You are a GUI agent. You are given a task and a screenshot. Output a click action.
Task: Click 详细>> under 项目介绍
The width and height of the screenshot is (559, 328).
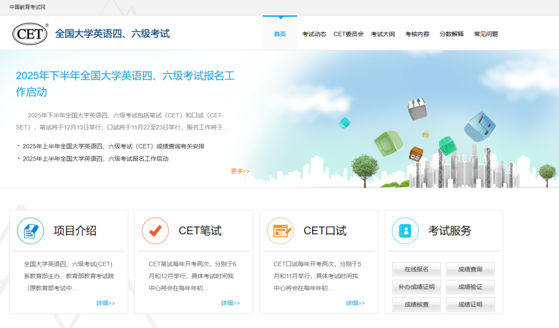pyautogui.click(x=106, y=304)
